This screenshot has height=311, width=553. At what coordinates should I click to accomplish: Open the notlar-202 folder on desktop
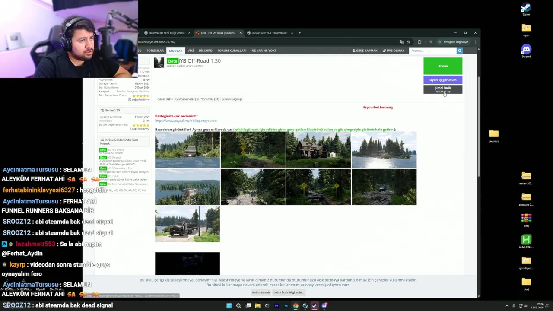click(x=526, y=178)
